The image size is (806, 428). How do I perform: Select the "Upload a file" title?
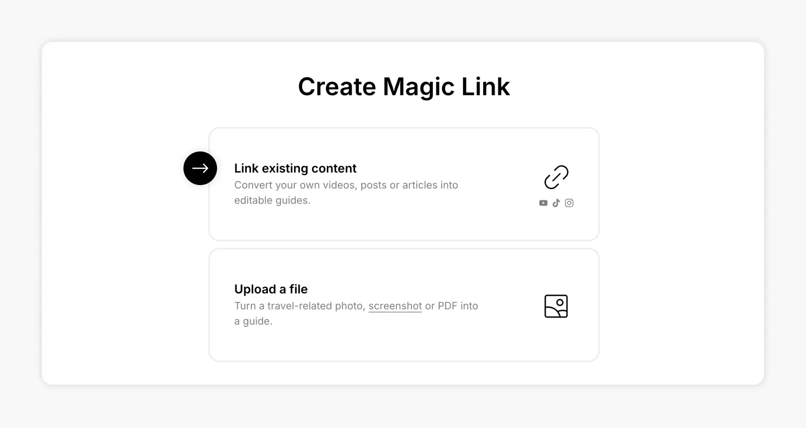(x=271, y=289)
